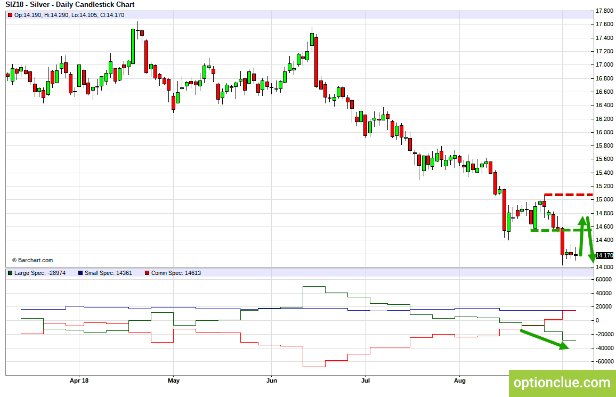Click the green Large Spec legend square
The image size is (616, 397).
tap(10, 273)
